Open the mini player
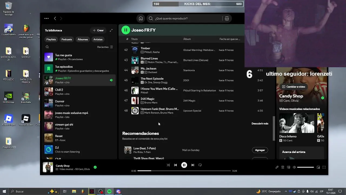 pyautogui.click(x=318, y=167)
